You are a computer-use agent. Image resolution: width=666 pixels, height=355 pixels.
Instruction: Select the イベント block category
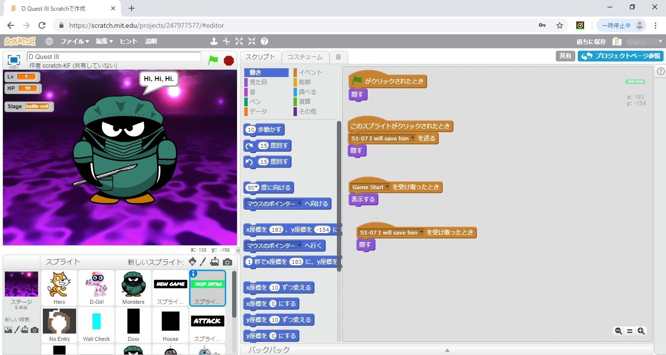(310, 73)
